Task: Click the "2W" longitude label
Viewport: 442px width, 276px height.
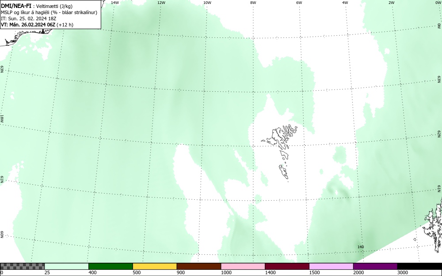Action: click(391, 3)
